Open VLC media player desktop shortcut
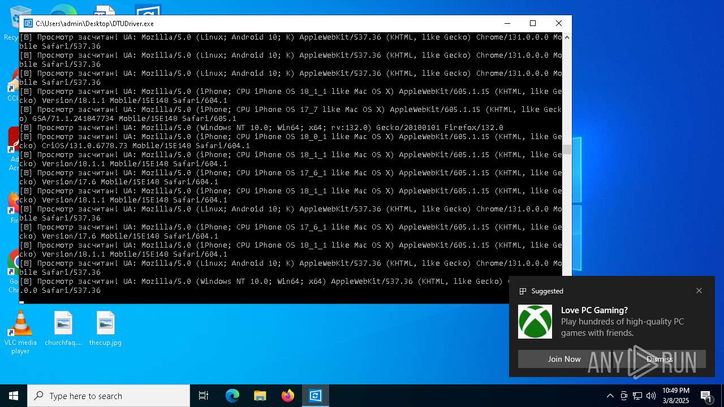This screenshot has height=407, width=724. 20,333
